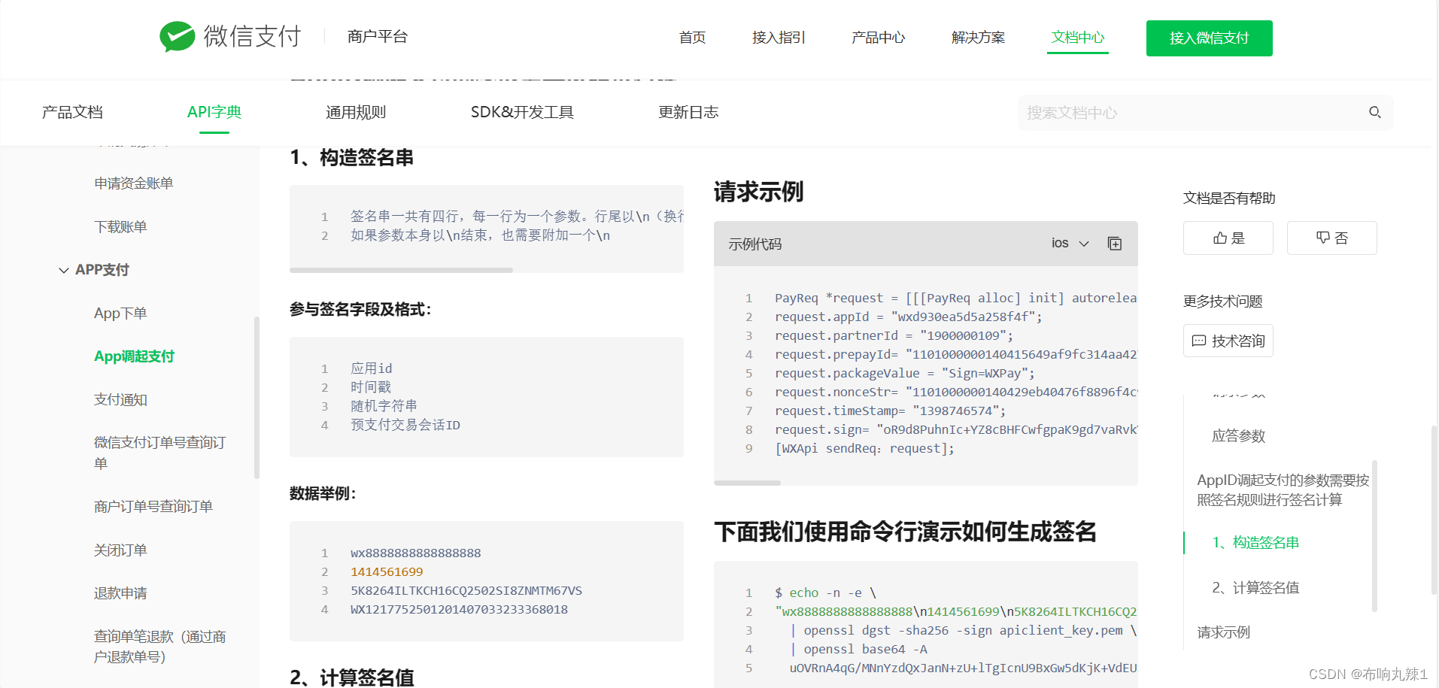Click the WeChat Pay green logo icon

point(178,36)
